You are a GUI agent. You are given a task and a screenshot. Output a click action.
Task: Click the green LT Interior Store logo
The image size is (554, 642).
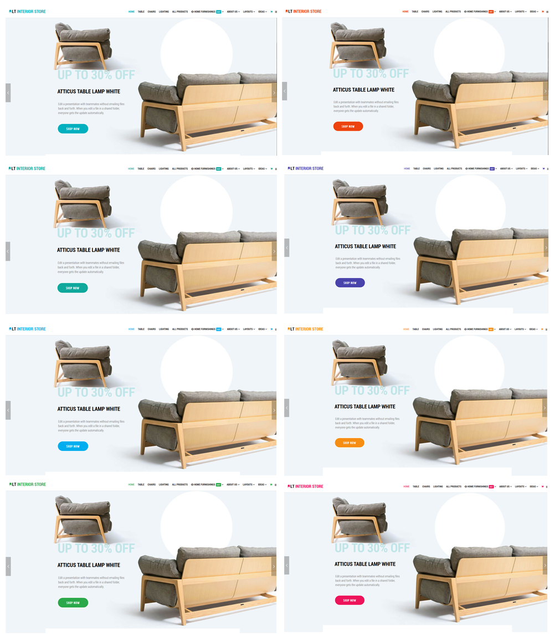(28, 484)
